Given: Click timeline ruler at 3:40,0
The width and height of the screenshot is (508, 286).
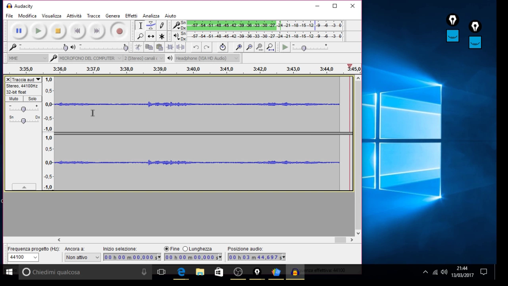Looking at the screenshot, I should click(193, 69).
